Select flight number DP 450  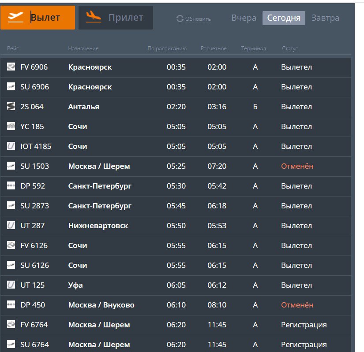coord(33,305)
